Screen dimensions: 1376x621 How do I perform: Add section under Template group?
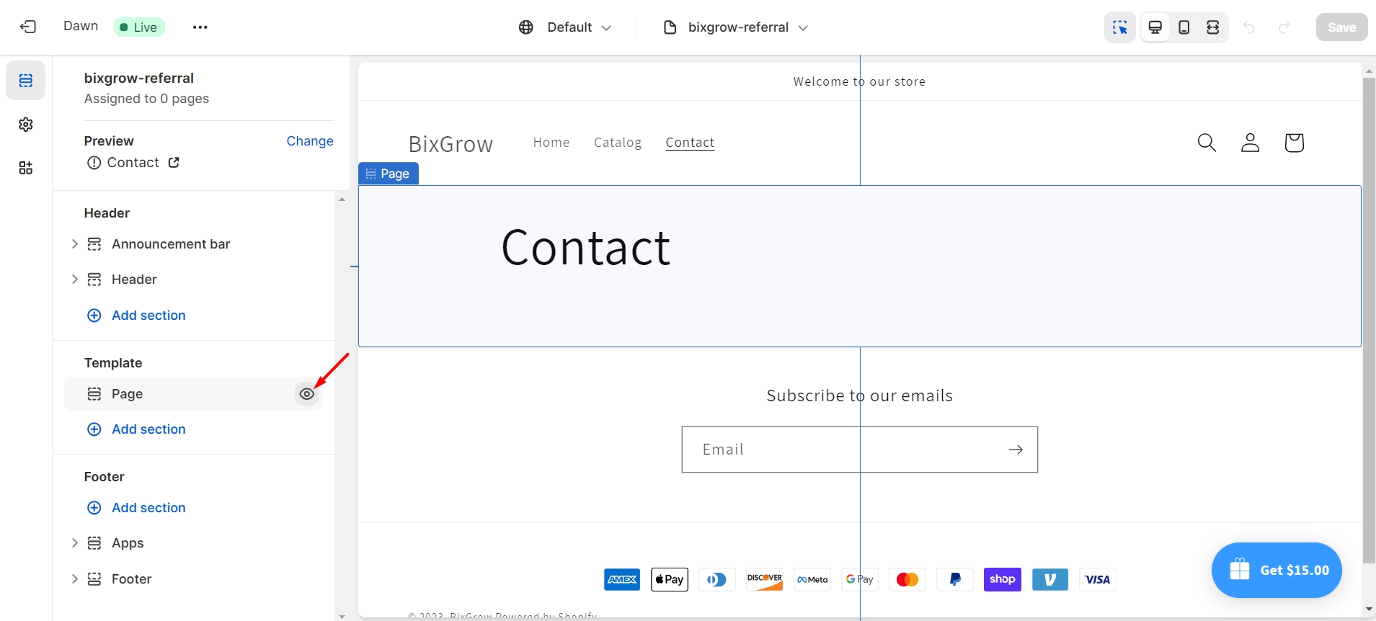[136, 429]
